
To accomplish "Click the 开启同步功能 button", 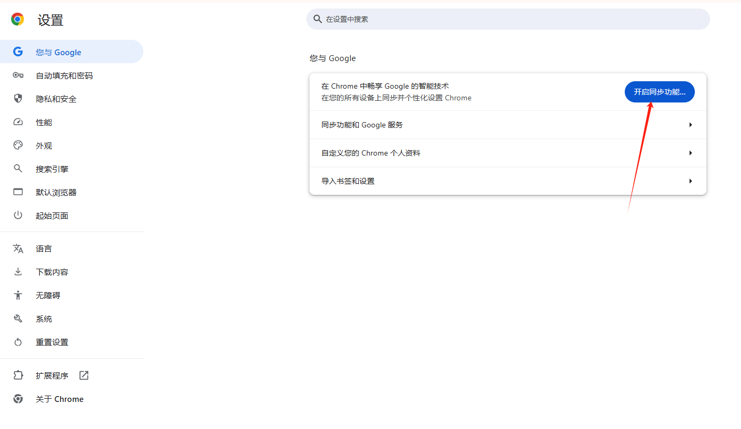I will (659, 92).
